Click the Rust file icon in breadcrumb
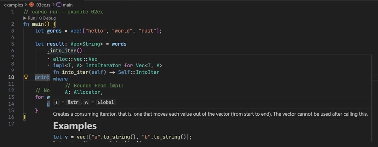378x147 pixels. point(31,5)
